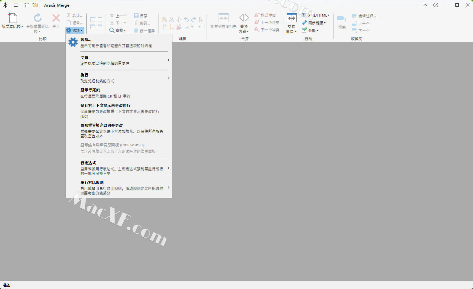Go to 下一个冲突 next conflict
This screenshot has width=473, height=289.
[267, 30]
